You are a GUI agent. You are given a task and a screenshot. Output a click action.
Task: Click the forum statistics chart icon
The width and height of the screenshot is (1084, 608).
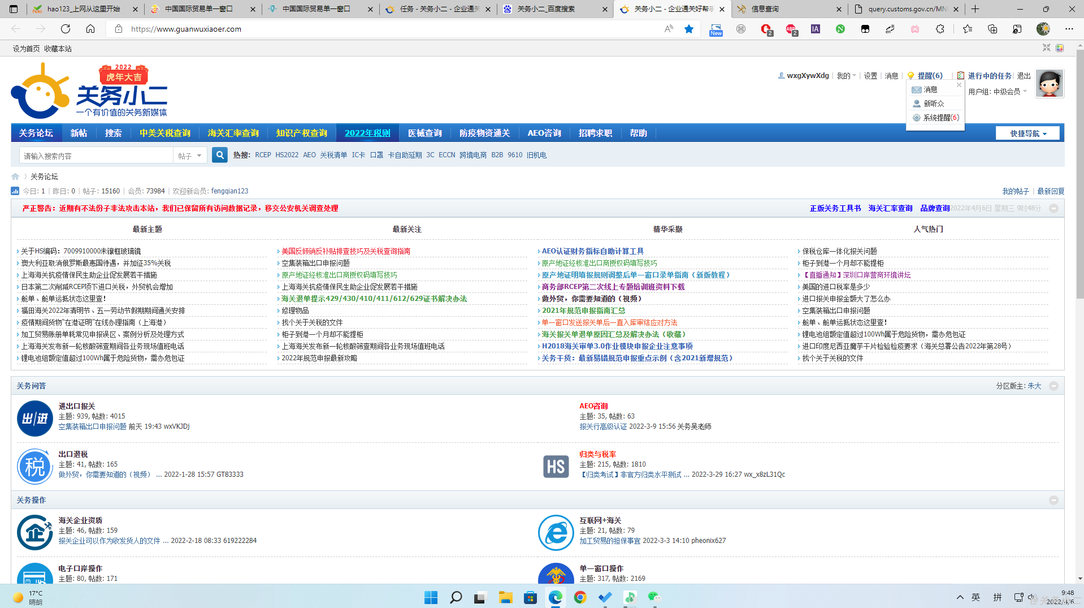pyautogui.click(x=15, y=191)
